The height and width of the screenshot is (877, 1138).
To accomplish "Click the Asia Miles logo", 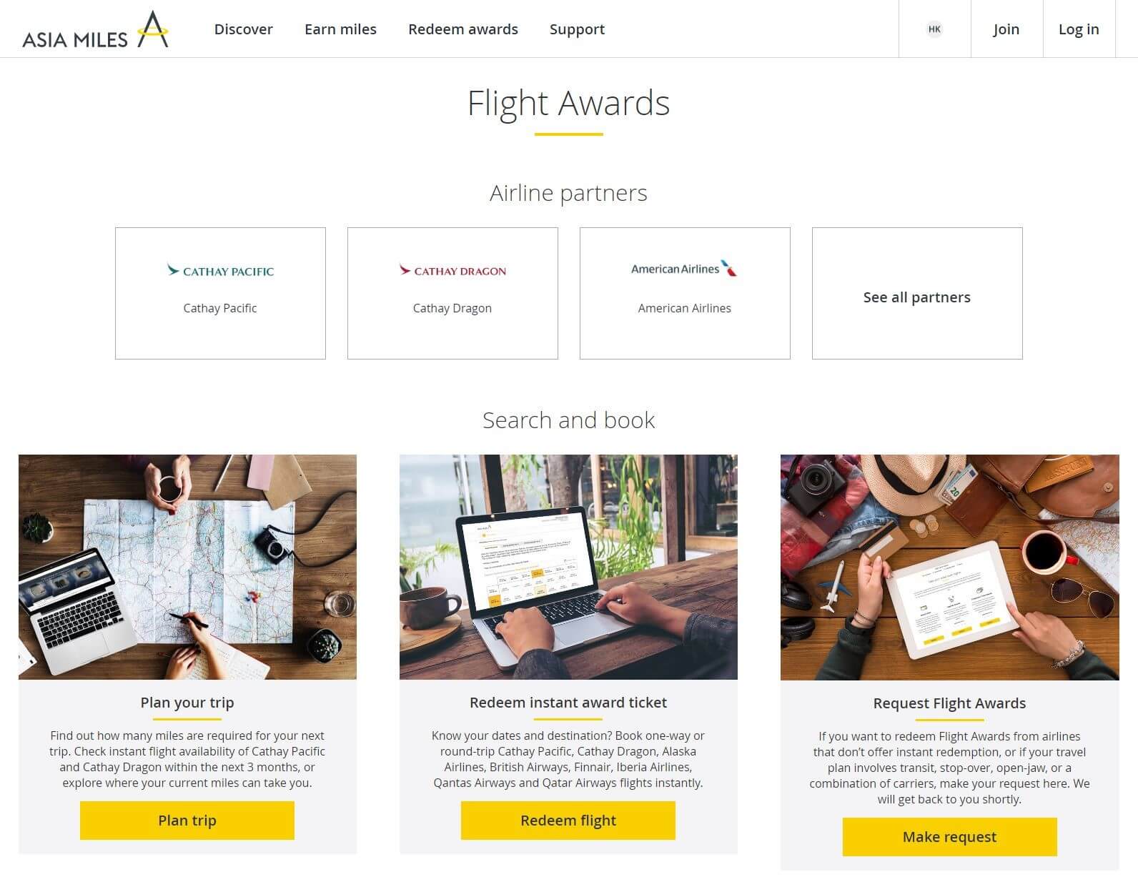I will [95, 29].
